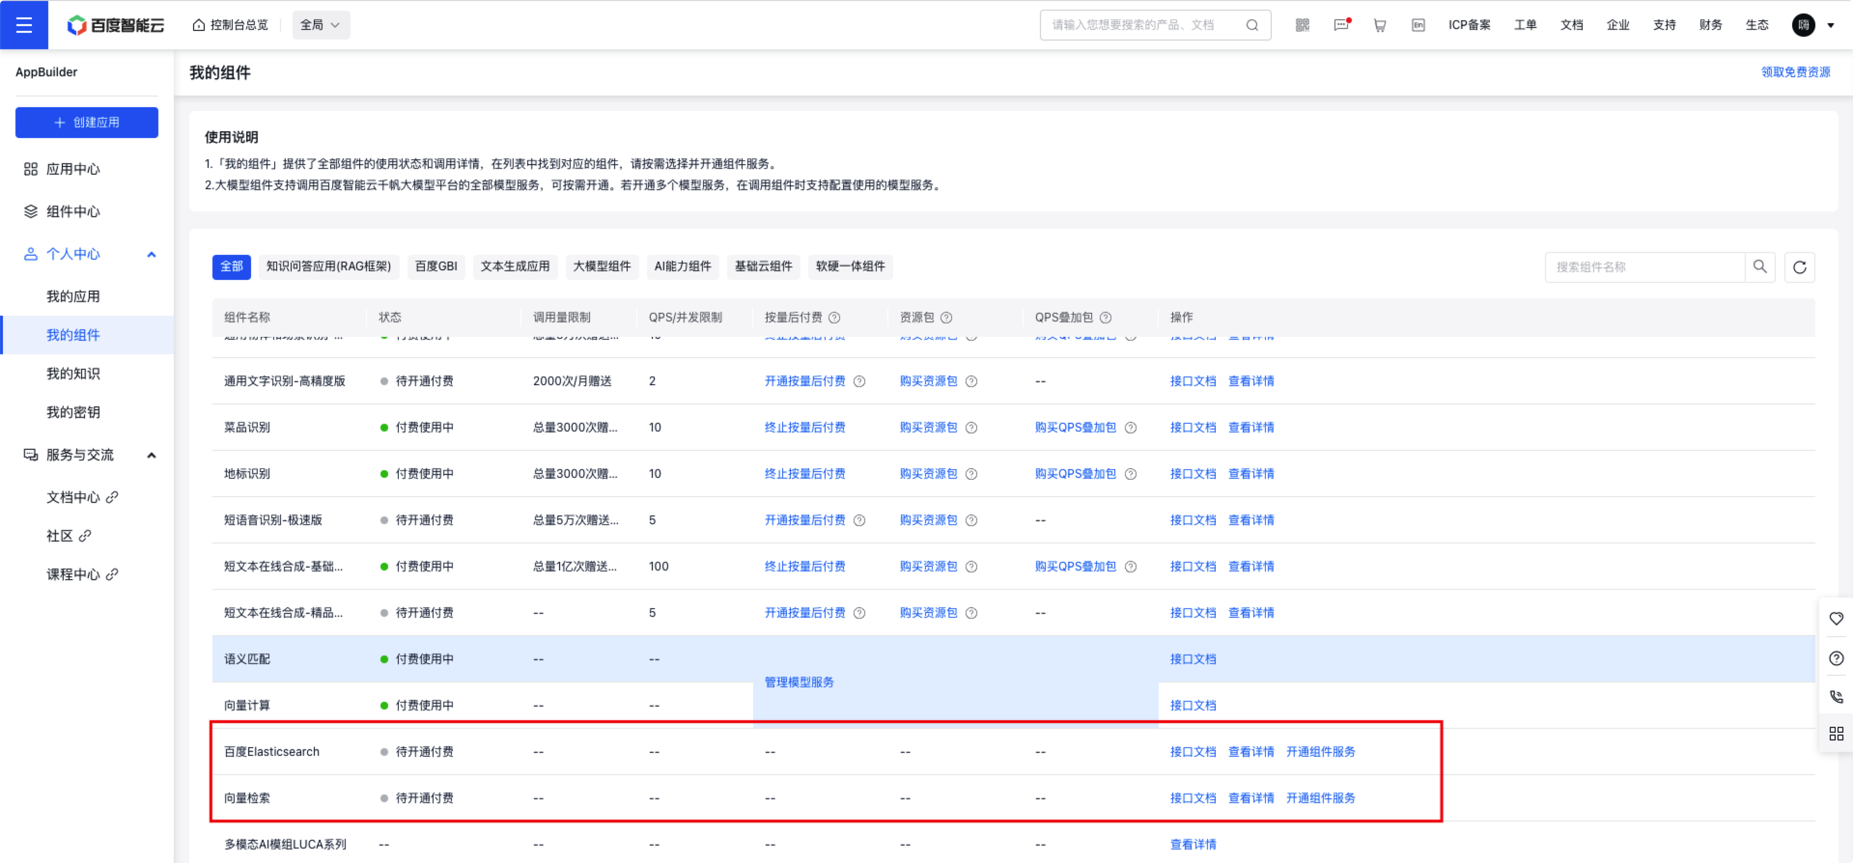The image size is (1853, 863).
Task: Open 社区 external link in sidebar
Action: (69, 536)
